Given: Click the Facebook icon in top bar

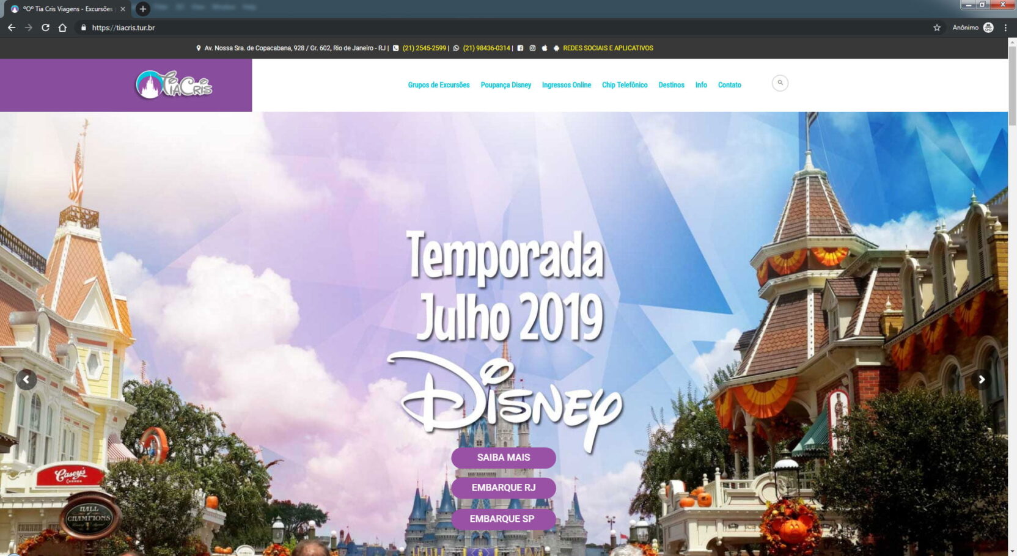Looking at the screenshot, I should tap(520, 48).
